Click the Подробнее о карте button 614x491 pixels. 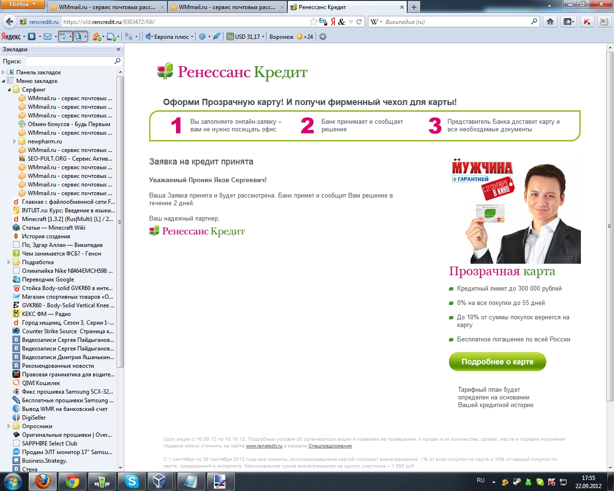[x=497, y=362]
